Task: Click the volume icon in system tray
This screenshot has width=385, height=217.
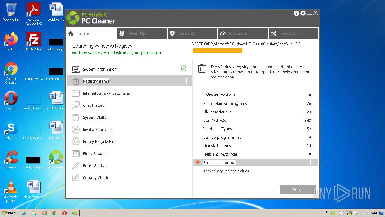Action: [342, 213]
